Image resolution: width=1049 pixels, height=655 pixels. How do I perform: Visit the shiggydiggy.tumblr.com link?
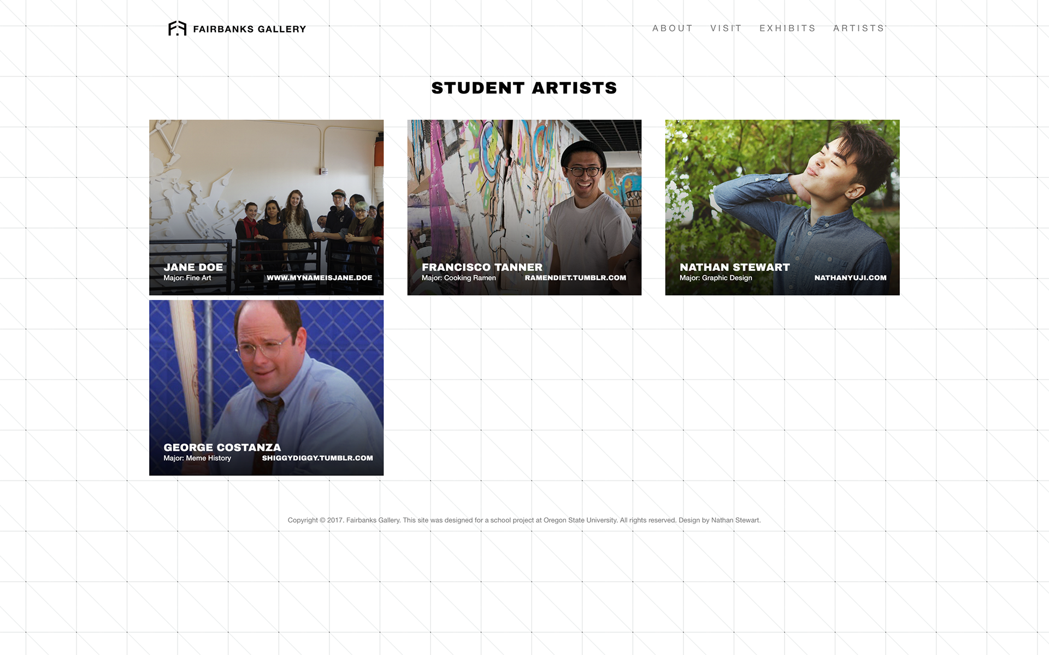tap(317, 458)
